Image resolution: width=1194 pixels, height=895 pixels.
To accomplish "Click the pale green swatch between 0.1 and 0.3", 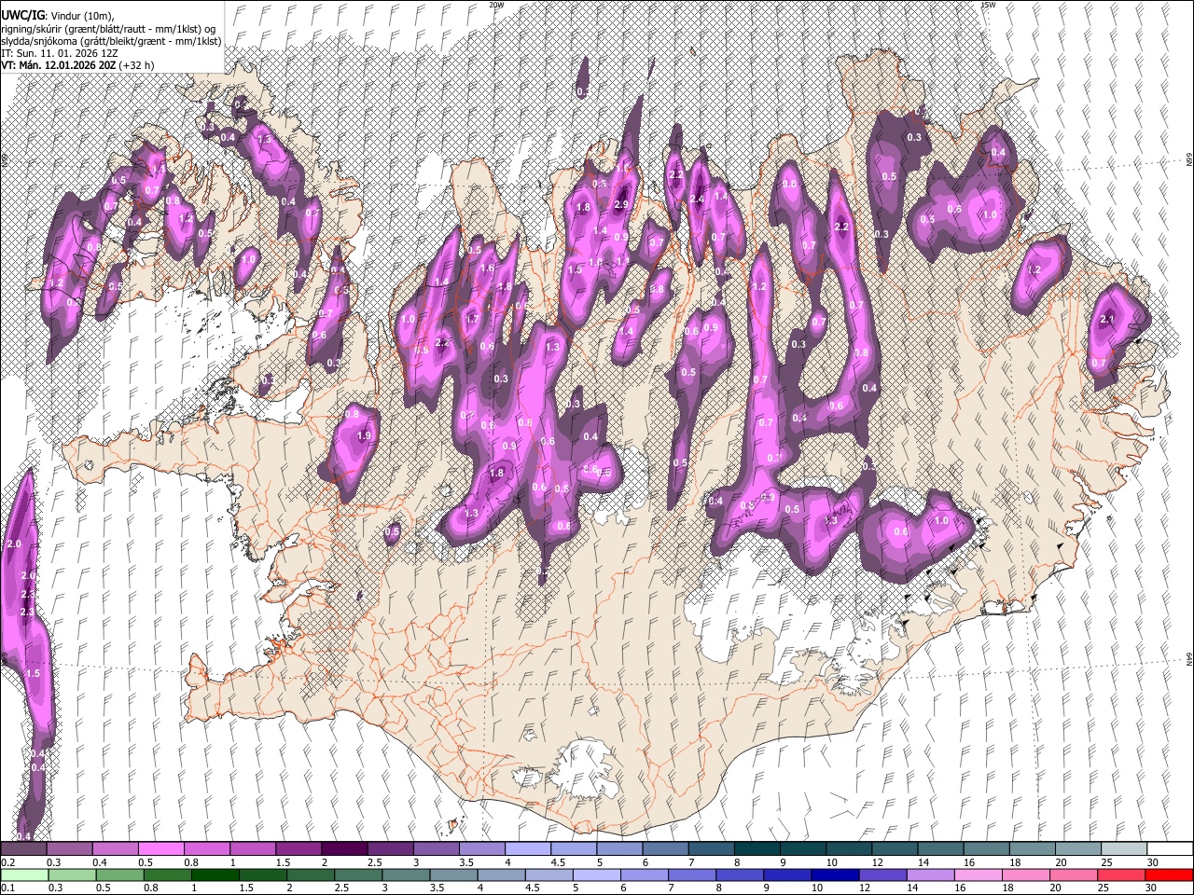I will (x=23, y=874).
